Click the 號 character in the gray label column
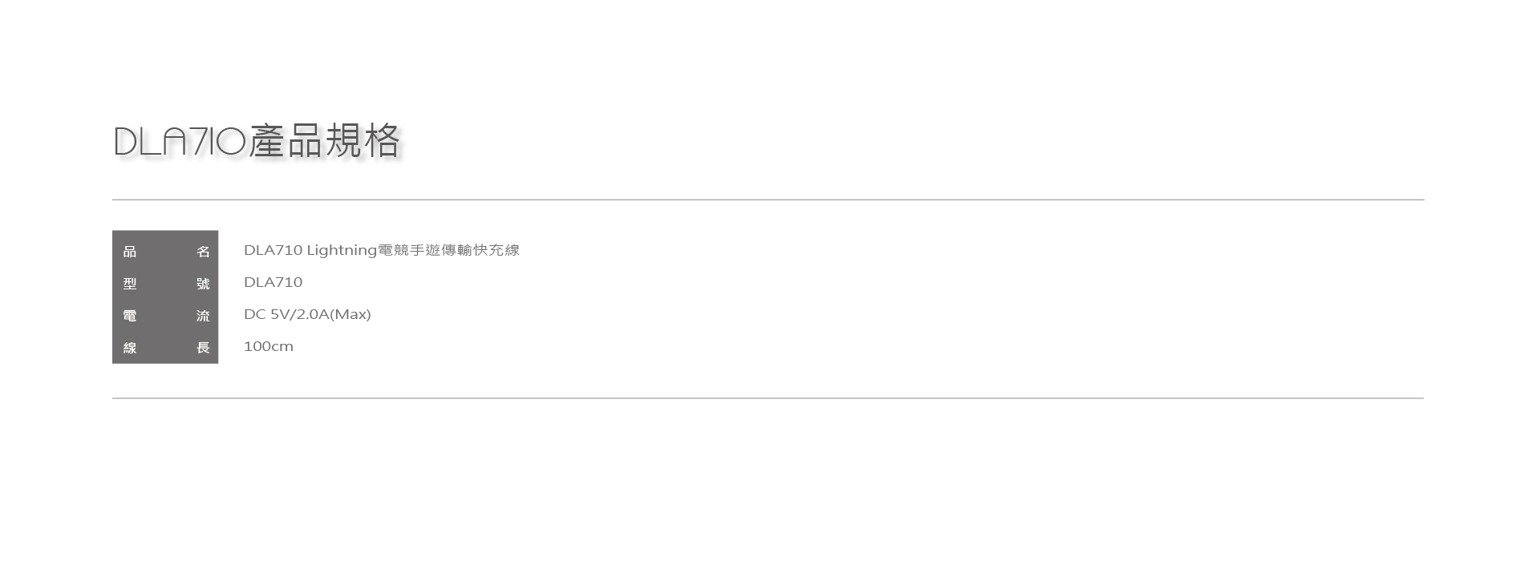The height and width of the screenshot is (577, 1540). coord(203,284)
